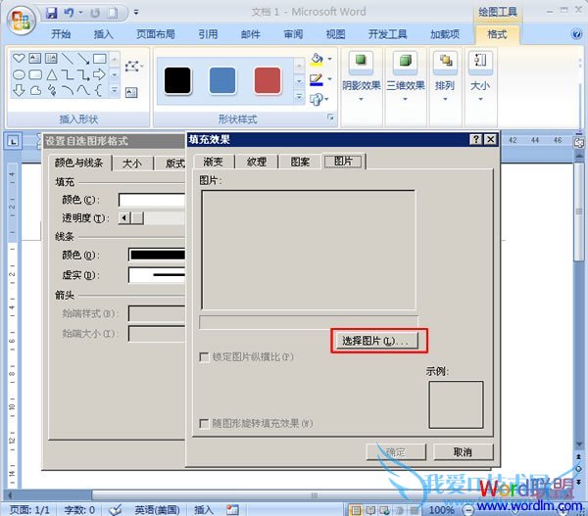
Task: Switch to 图案 tab in fill effects
Action: tap(300, 162)
